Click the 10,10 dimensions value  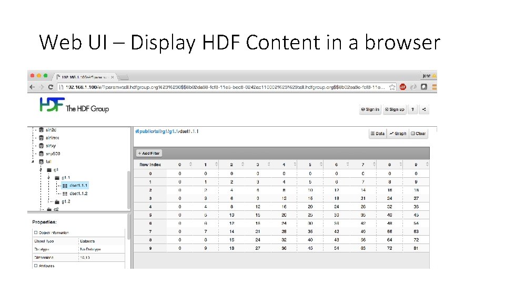click(x=85, y=258)
